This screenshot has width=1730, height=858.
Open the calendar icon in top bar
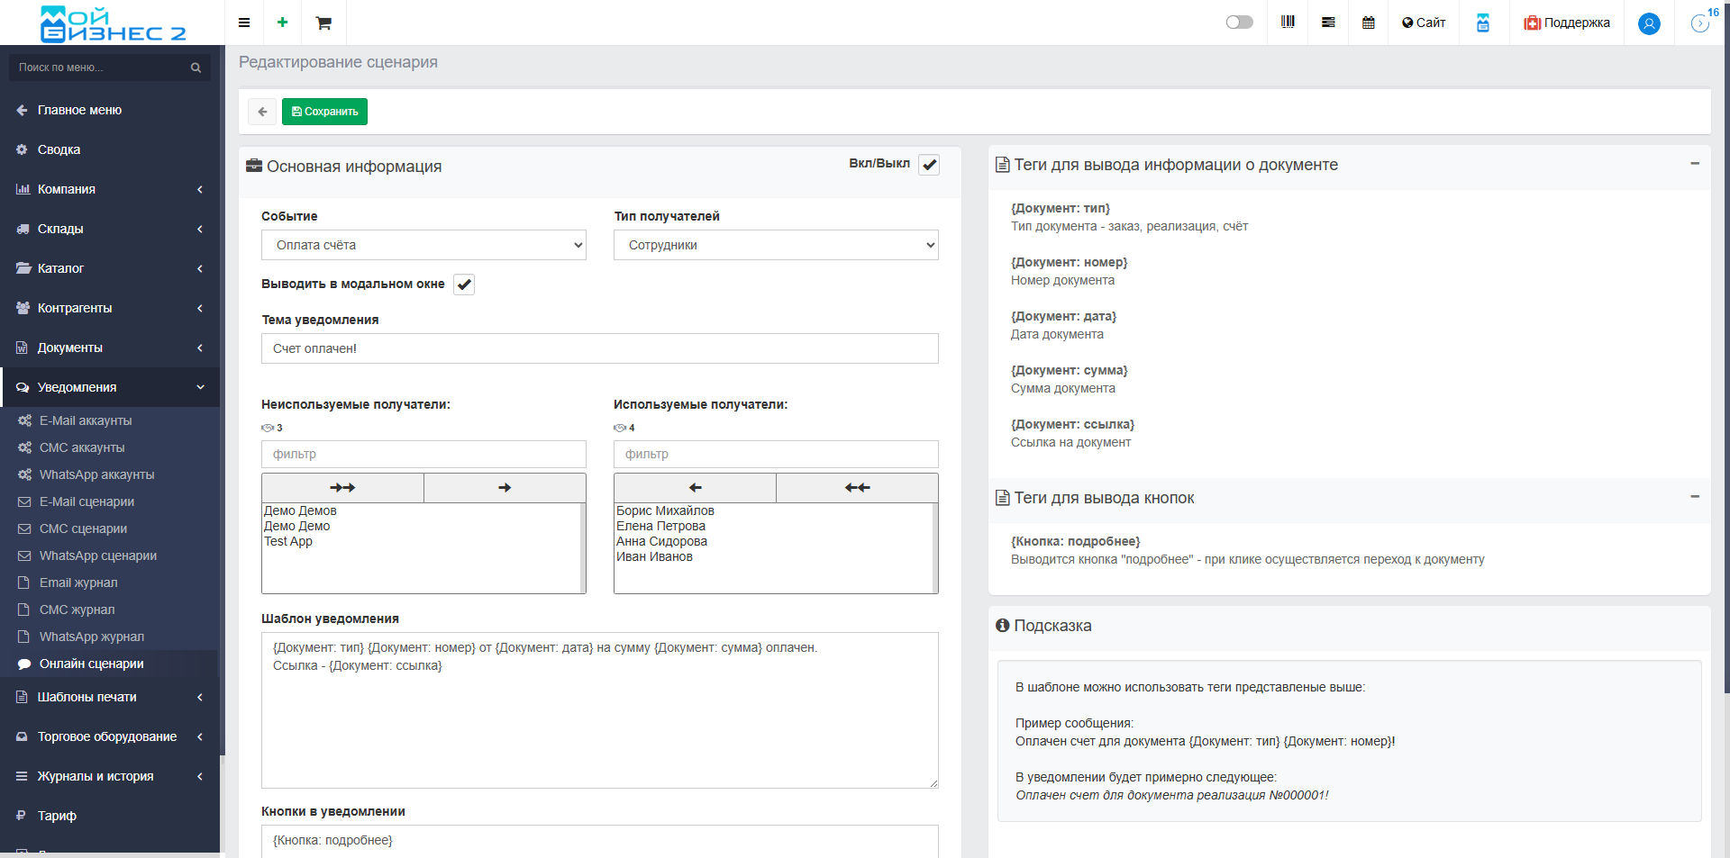pos(1368,23)
